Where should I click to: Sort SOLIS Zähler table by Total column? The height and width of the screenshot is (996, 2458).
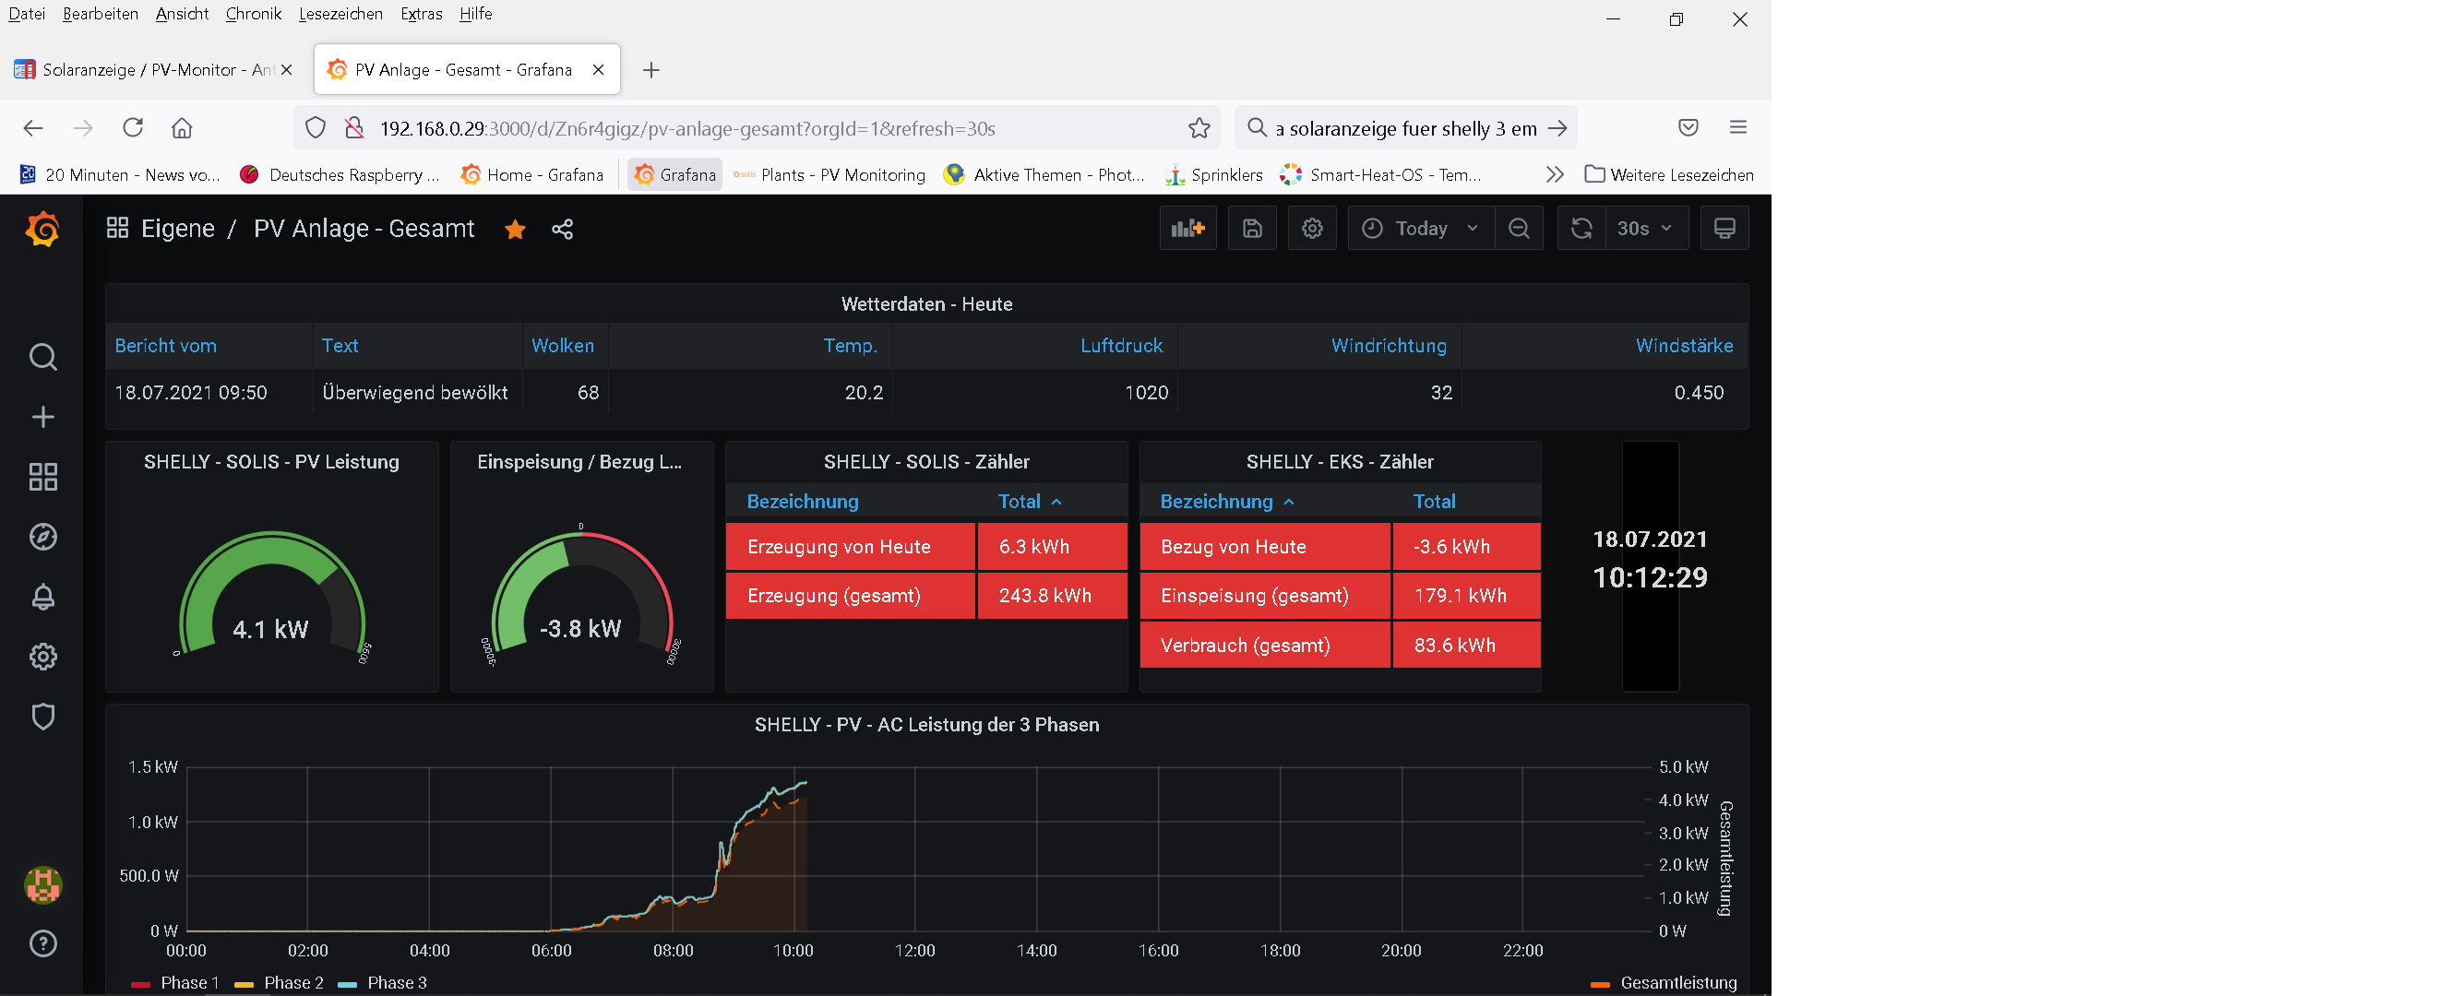(1019, 502)
